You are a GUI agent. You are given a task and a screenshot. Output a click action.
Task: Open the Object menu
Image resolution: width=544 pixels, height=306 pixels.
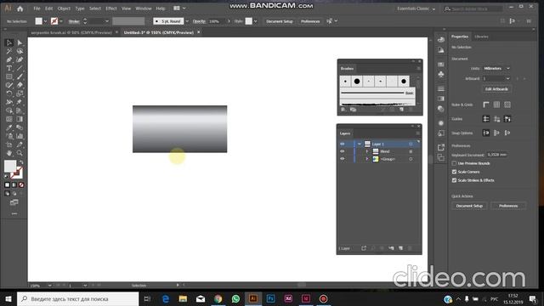click(64, 8)
